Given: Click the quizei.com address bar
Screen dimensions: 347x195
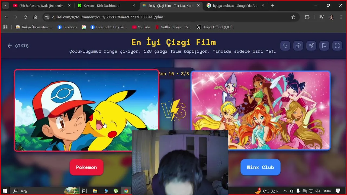Looking at the screenshot, I should 171,17.
